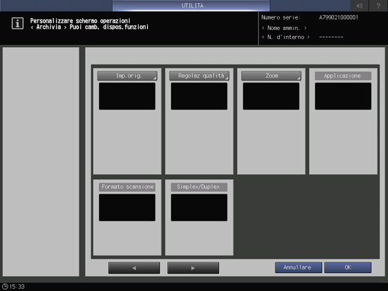Click the black preview under Simplex/Duplex
388x291 pixels.
199,208
